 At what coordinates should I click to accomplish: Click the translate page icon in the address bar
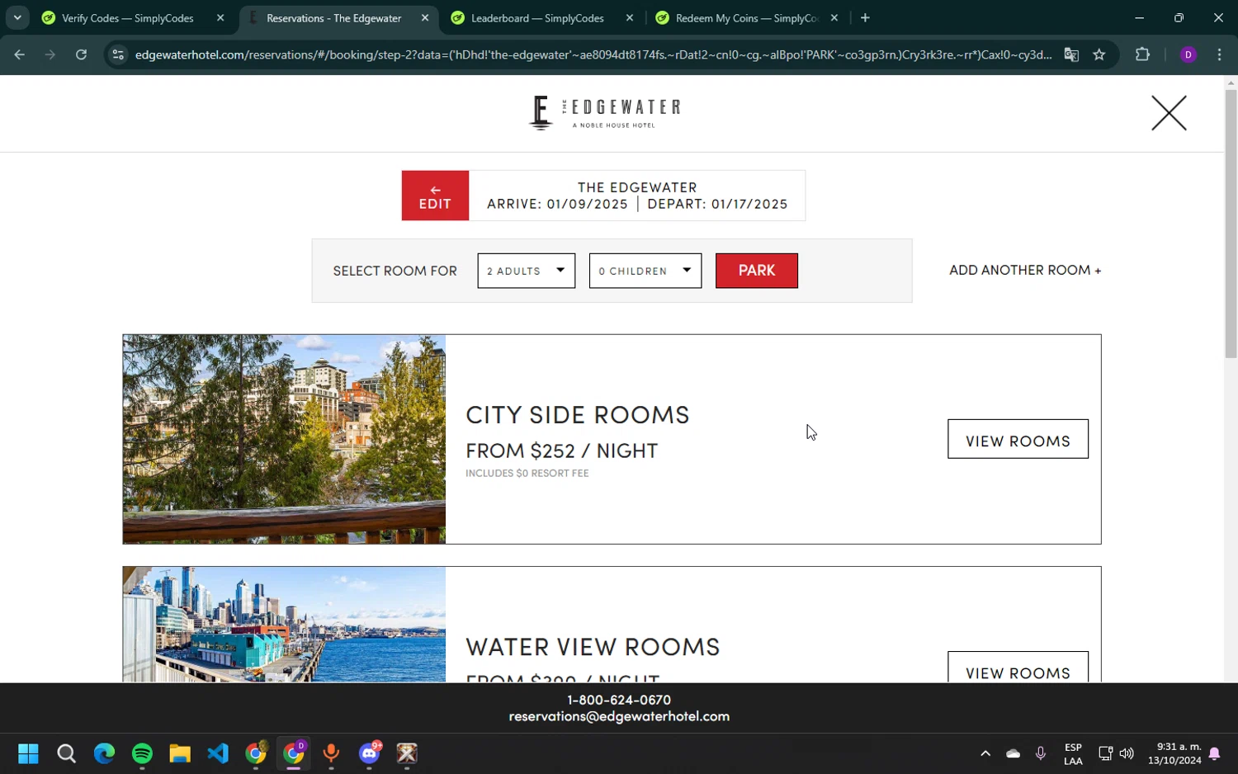(x=1071, y=54)
